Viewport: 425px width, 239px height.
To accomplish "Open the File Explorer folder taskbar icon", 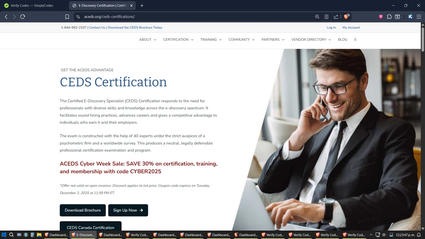I will (39, 235).
